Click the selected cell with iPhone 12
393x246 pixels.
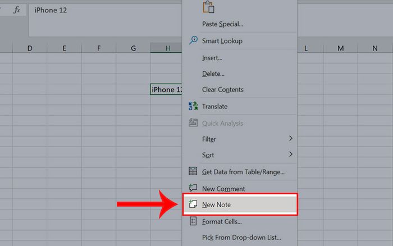pyautogui.click(x=166, y=89)
